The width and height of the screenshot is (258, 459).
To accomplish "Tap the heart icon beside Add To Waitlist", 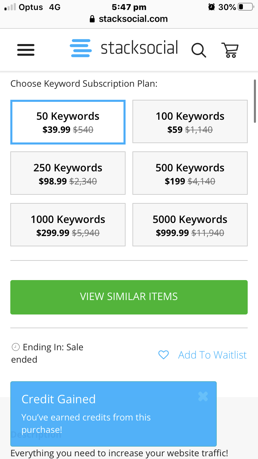I will [163, 355].
